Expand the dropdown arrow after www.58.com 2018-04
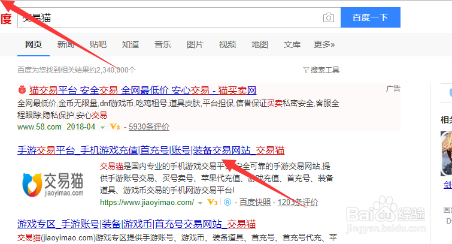The height and width of the screenshot is (244, 452). pyautogui.click(x=102, y=127)
